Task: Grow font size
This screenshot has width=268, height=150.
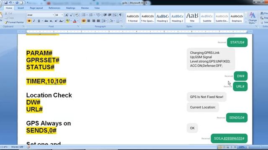Action: (67, 15)
